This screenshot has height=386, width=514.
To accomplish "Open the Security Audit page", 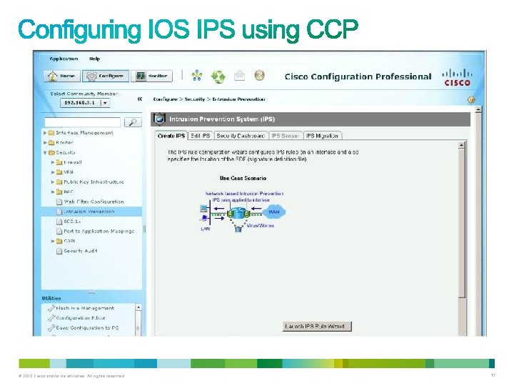I will click(80, 251).
